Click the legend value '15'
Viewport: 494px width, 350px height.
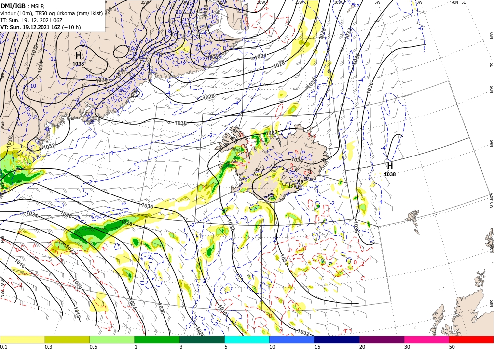click(x=317, y=347)
